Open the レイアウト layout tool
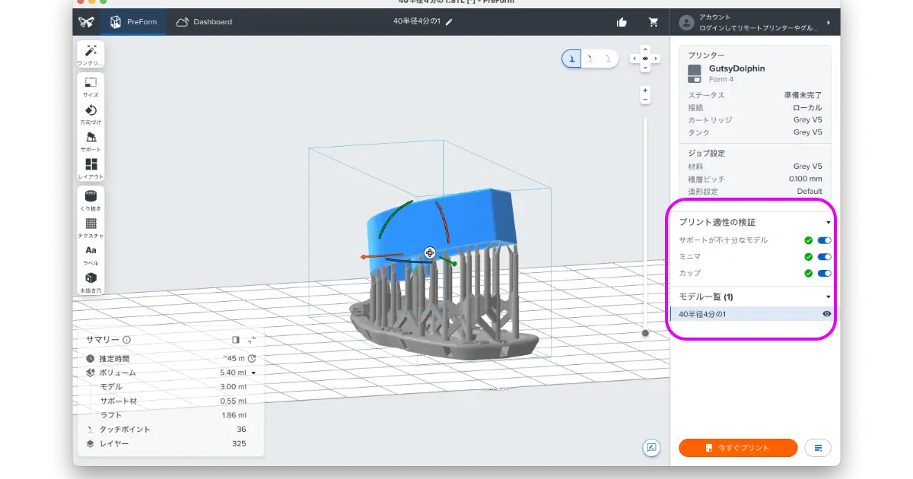 [91, 169]
